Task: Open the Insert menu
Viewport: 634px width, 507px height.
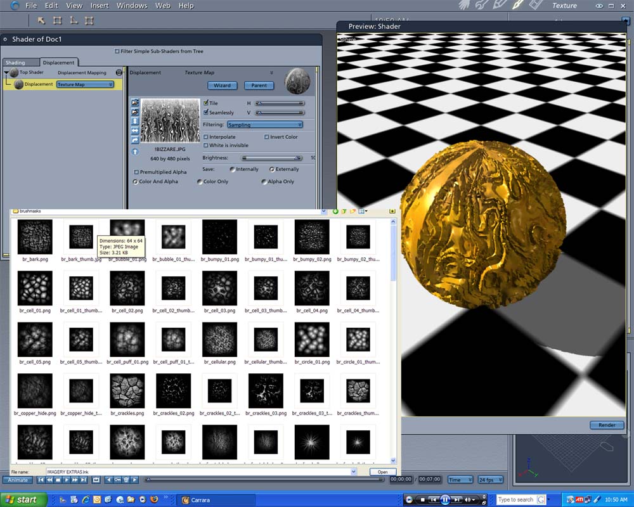Action: pyautogui.click(x=100, y=6)
